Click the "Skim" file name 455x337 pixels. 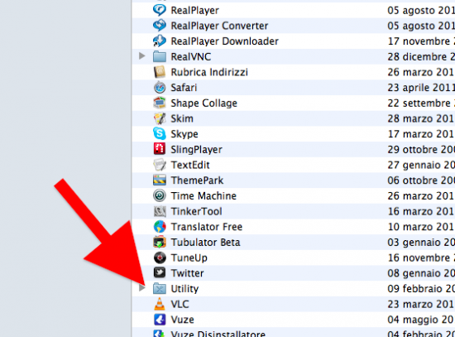click(182, 118)
